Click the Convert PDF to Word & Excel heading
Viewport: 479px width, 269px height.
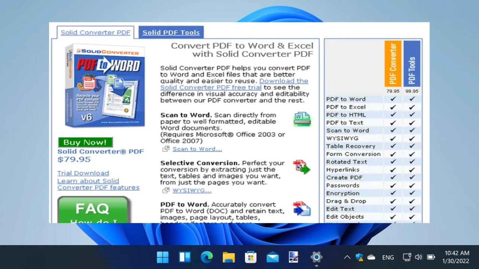pyautogui.click(x=242, y=50)
